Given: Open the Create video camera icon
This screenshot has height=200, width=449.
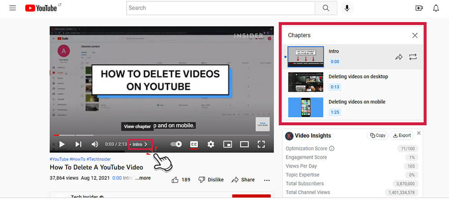Looking at the screenshot, I should pos(419,8).
